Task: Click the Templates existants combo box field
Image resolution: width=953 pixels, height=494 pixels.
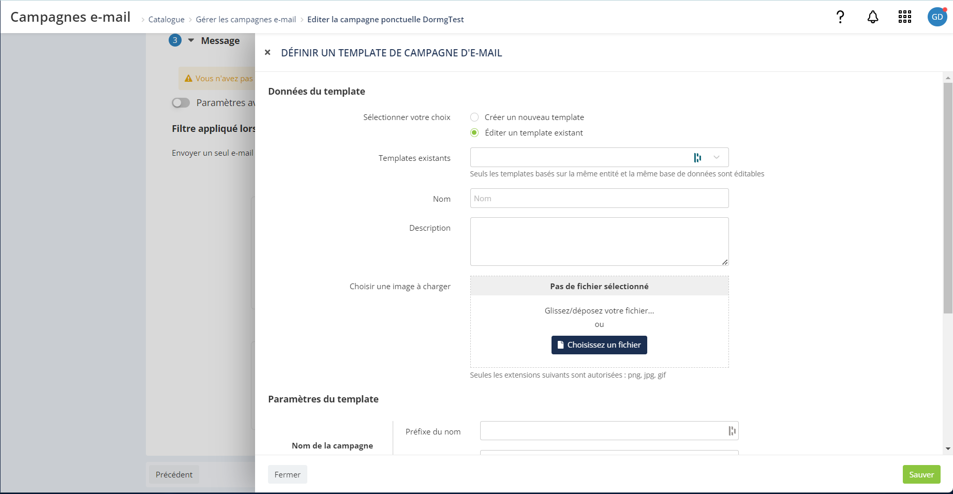Action: (x=599, y=157)
